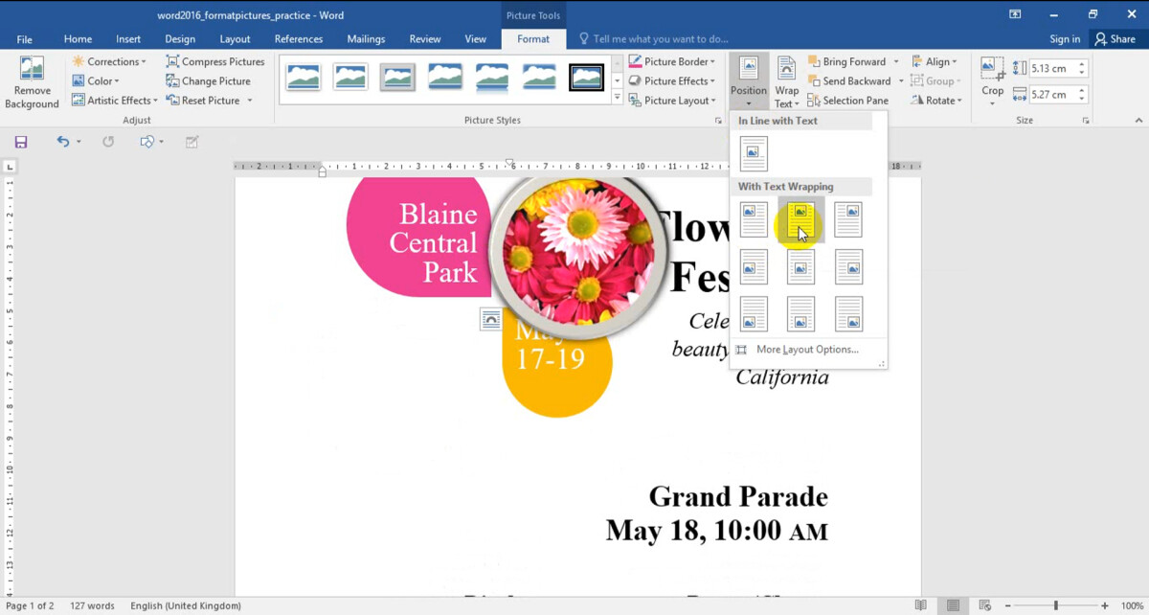Open the Selection Pane
Screen dimensions: 1149x615
coord(847,100)
